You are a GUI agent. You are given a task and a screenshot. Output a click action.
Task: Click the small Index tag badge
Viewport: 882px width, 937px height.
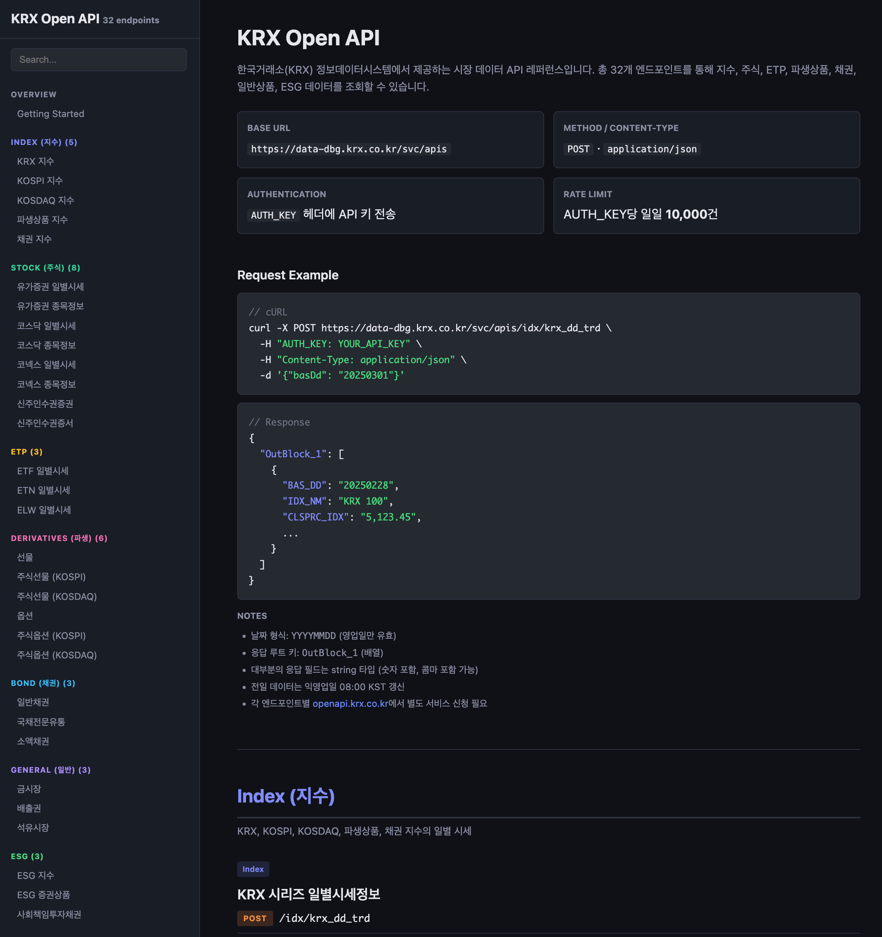[x=253, y=869]
